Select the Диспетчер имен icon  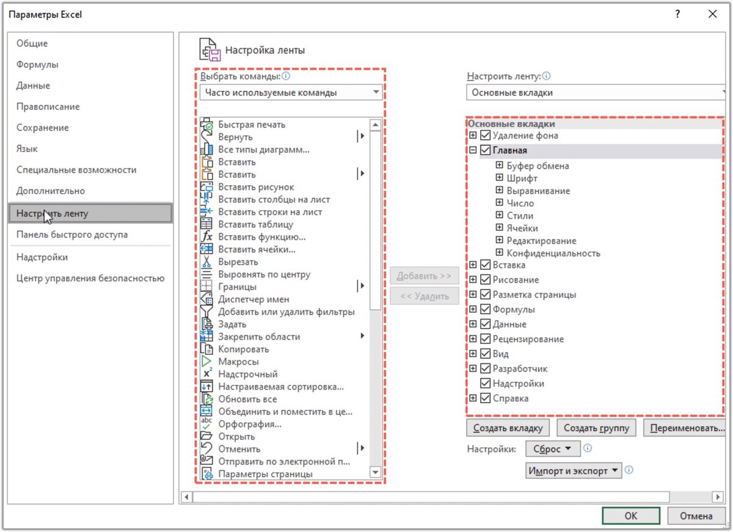pos(206,299)
